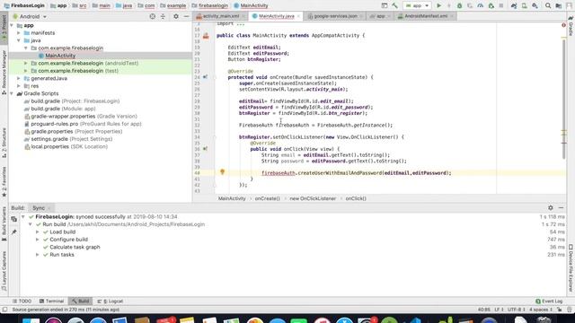Click the Stop square icon in the toolbar
This screenshot has height=323, width=575.
[501, 5]
